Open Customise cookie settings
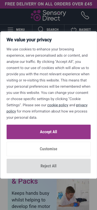This screenshot has width=97, height=210. [49, 149]
